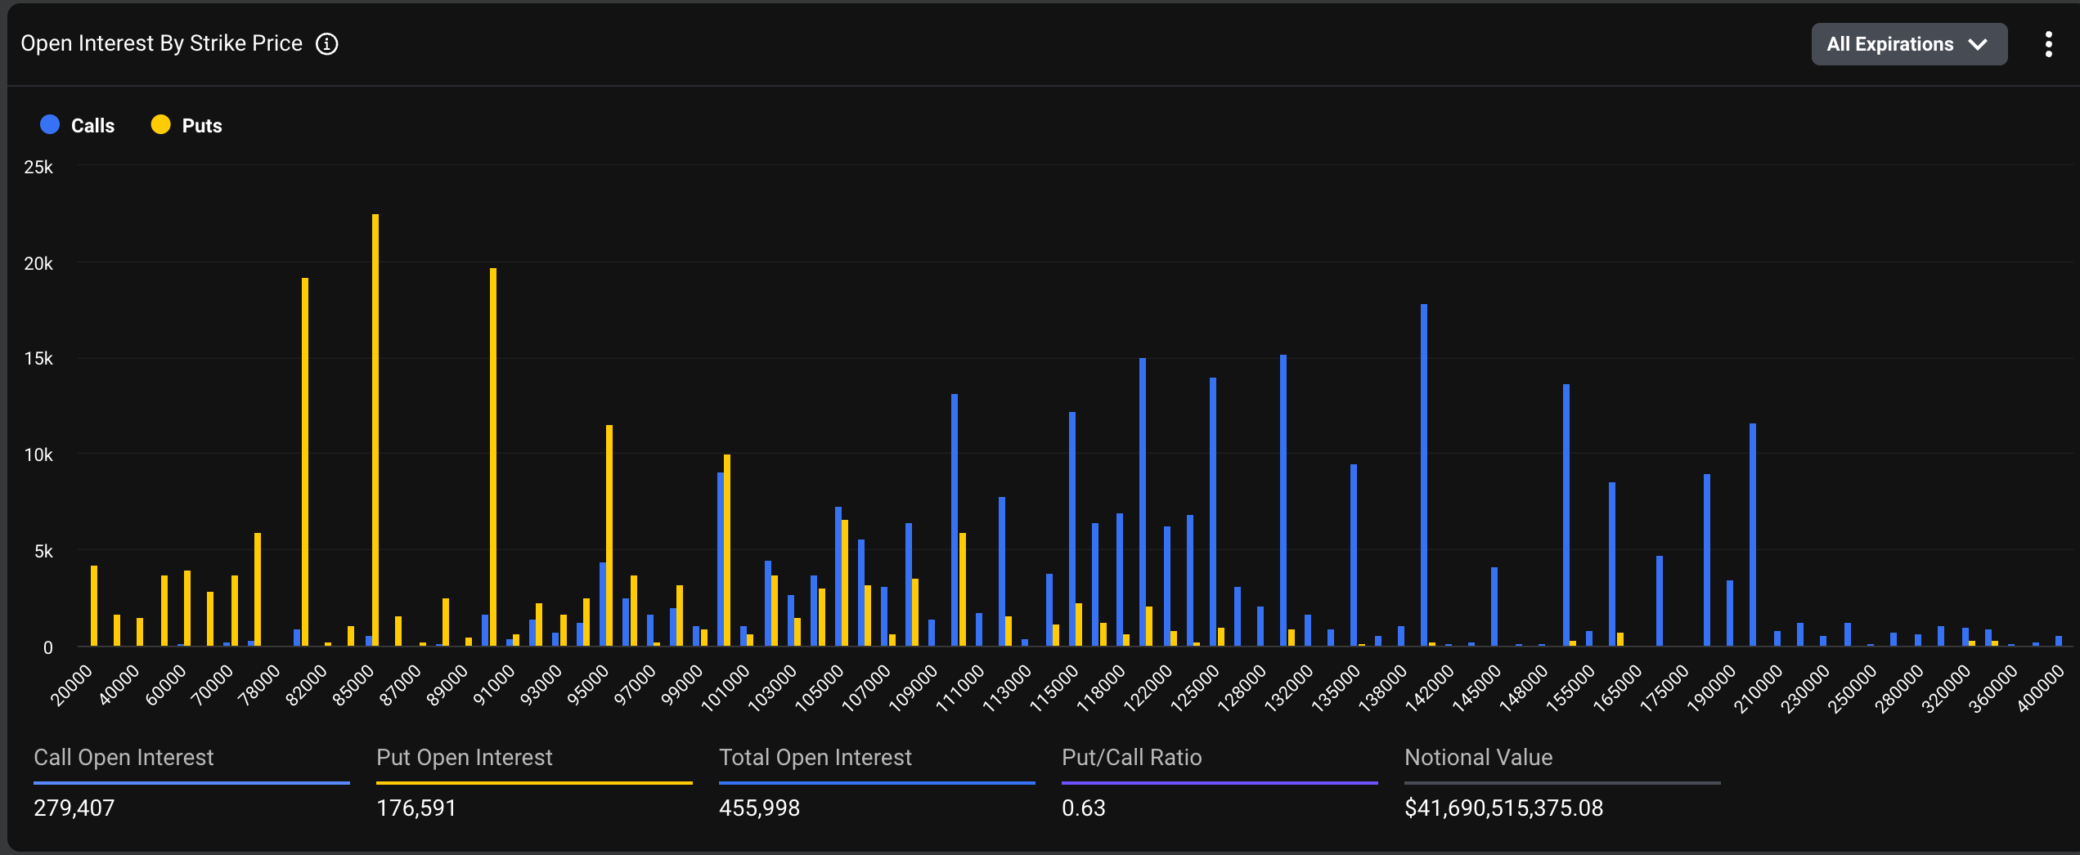Image resolution: width=2080 pixels, height=855 pixels.
Task: Click the Notional Value figure
Action: click(x=1503, y=808)
